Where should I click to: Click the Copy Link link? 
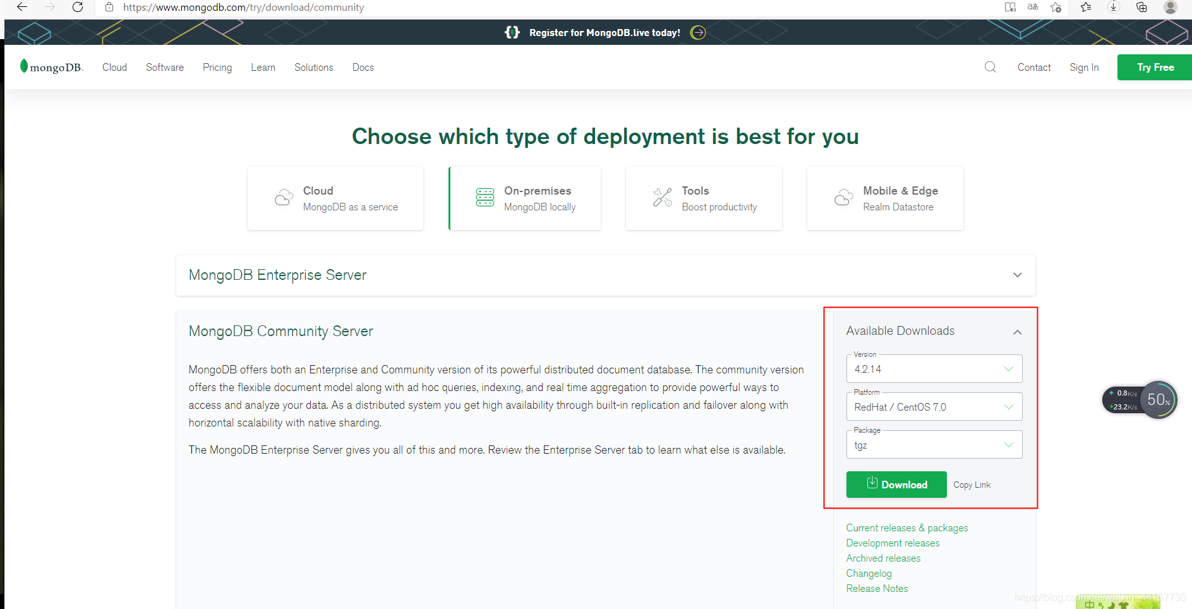pyautogui.click(x=972, y=485)
